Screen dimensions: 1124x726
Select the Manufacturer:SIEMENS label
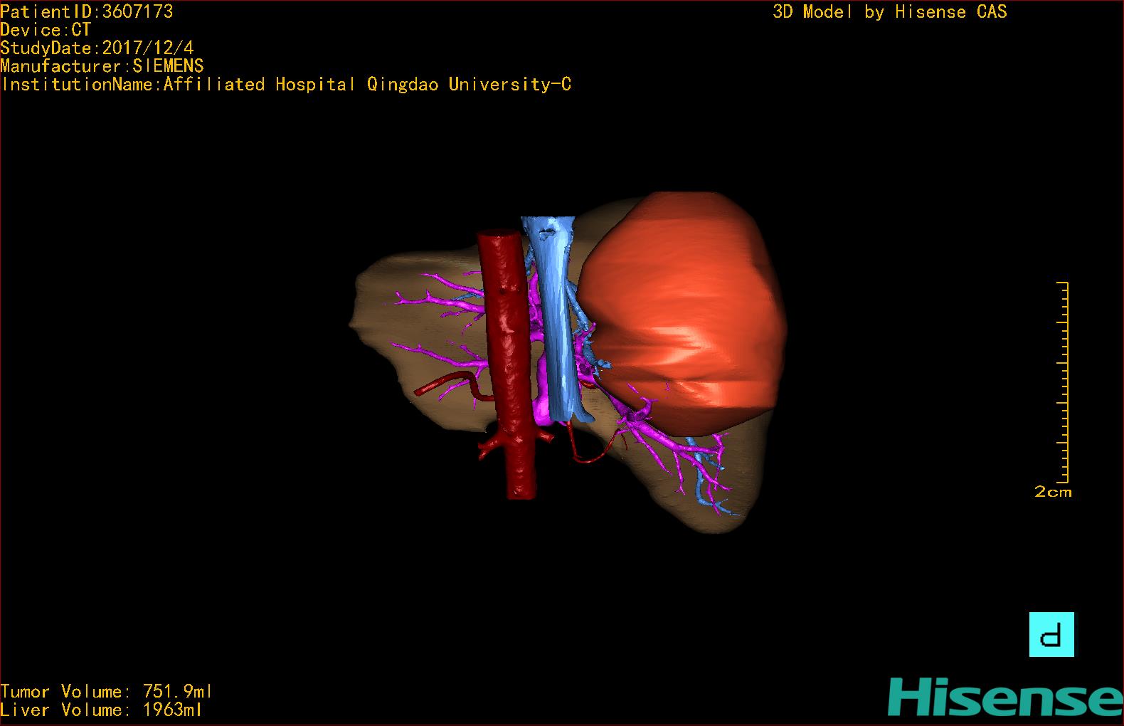102,66
